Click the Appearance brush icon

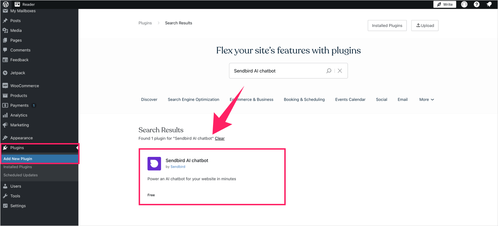pos(5,138)
